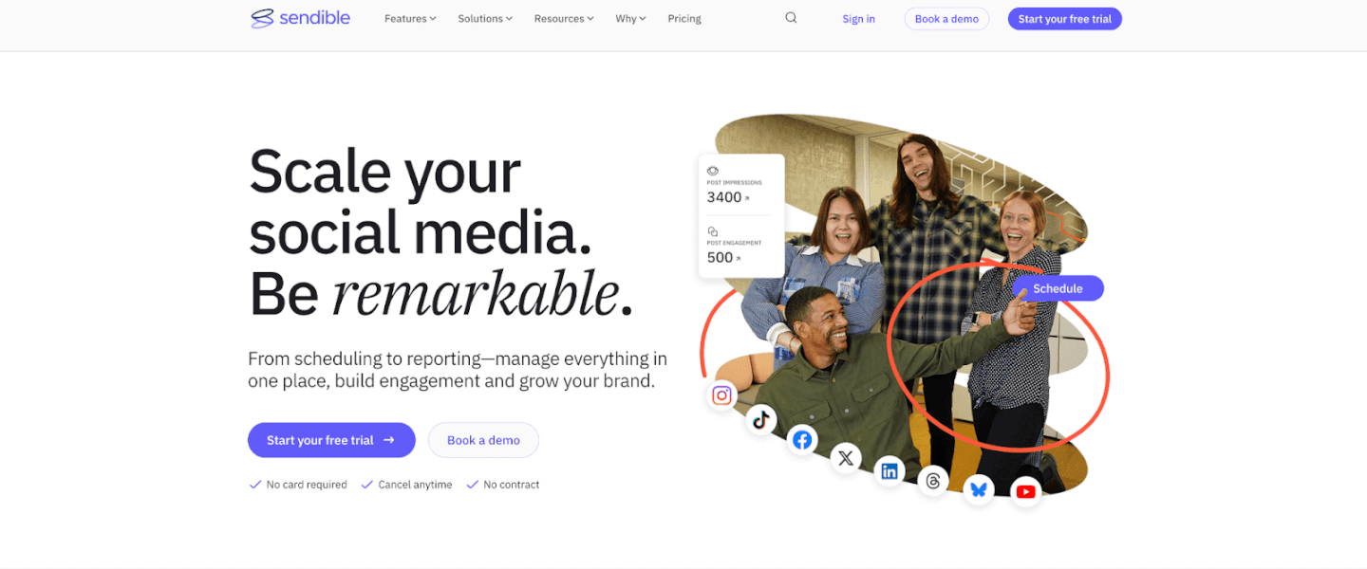This screenshot has height=569, width=1367.
Task: Click the "No contract" text
Action: [511, 485]
